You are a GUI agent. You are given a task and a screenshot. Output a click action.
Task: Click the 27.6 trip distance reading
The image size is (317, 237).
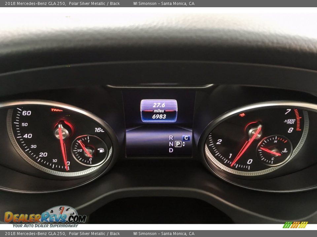[x=159, y=105]
